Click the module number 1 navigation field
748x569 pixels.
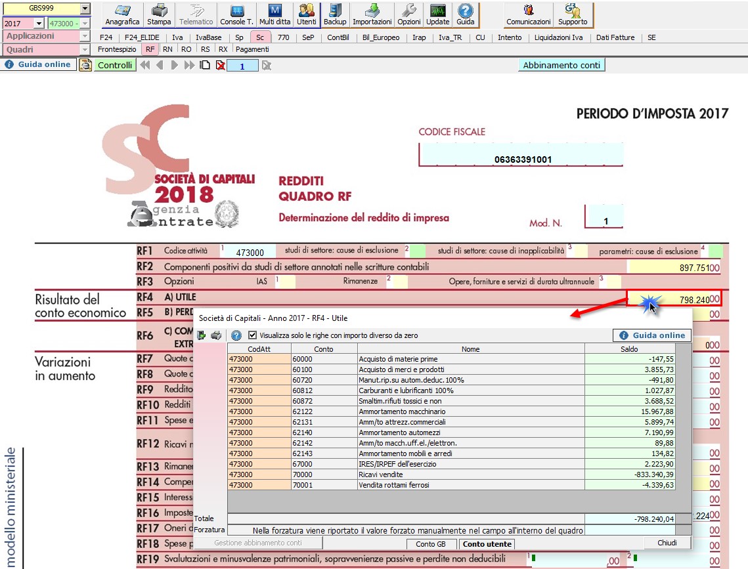point(242,66)
